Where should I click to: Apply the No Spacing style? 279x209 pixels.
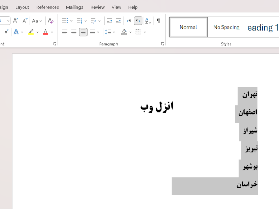tap(226, 27)
